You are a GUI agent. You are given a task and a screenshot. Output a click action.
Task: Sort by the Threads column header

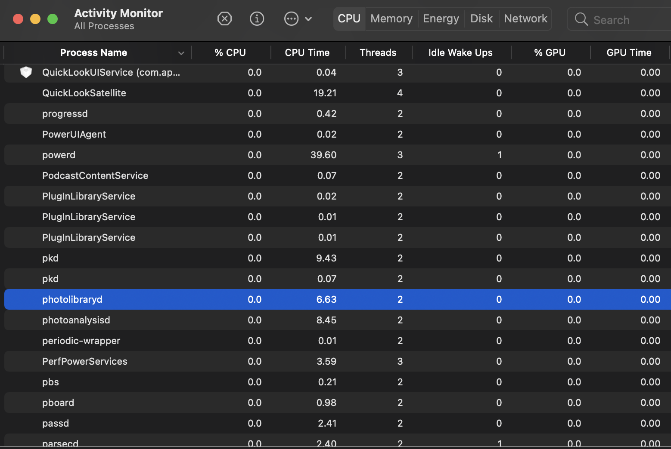point(378,53)
